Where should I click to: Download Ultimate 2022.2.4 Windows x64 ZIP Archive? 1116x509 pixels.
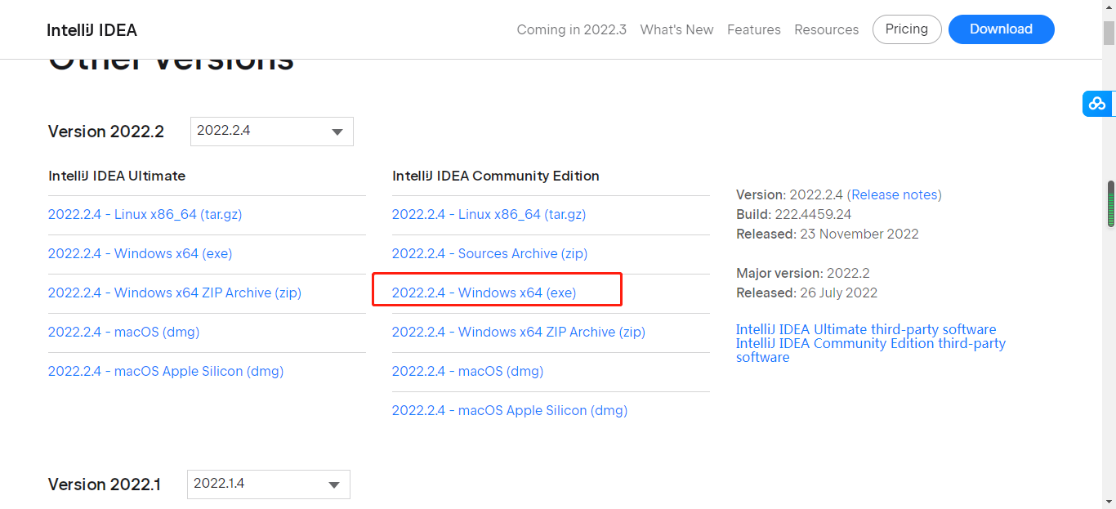click(175, 292)
